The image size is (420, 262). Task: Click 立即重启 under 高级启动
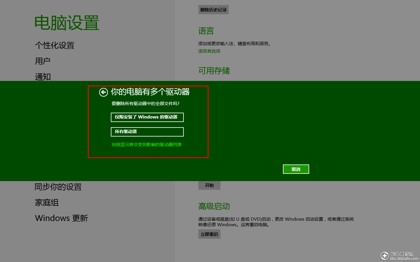209,234
